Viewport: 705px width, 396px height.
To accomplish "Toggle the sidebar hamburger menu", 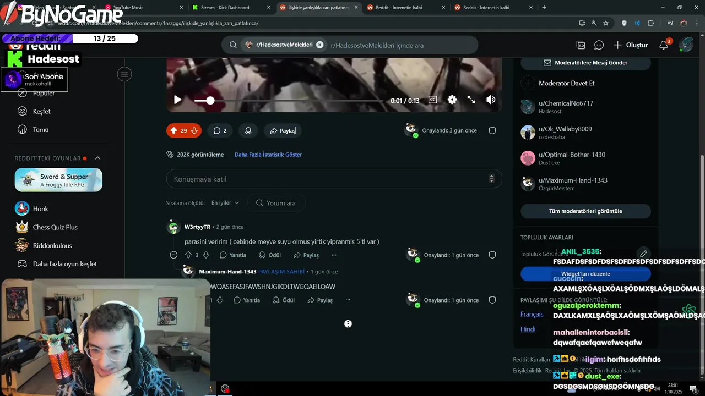I will [x=124, y=74].
